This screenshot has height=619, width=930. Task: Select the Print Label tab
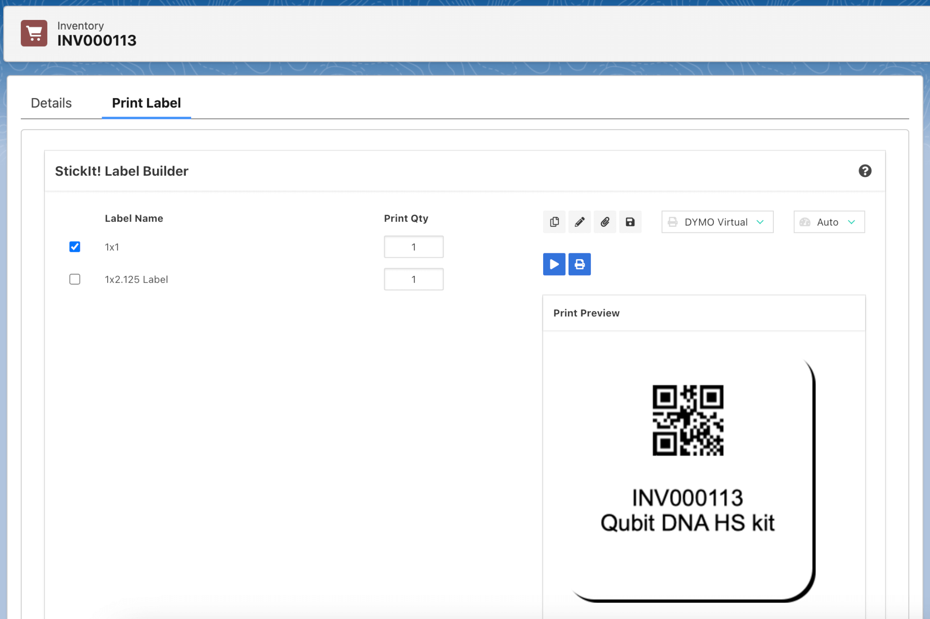tap(146, 103)
